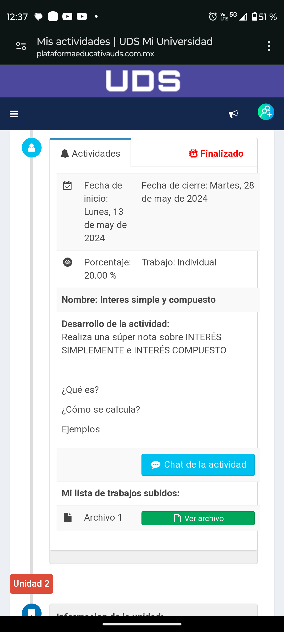Tap the user avatar circle icon
This screenshot has height=632, width=284.
[31, 147]
